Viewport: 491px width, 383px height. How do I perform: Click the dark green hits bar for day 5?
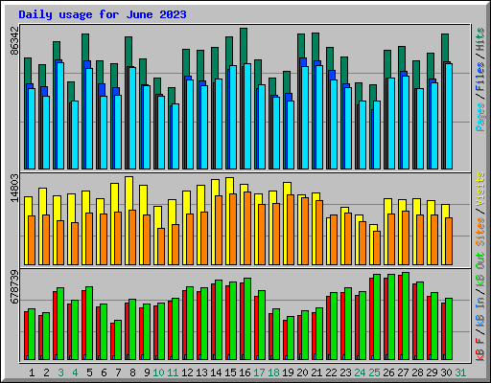[85, 47]
